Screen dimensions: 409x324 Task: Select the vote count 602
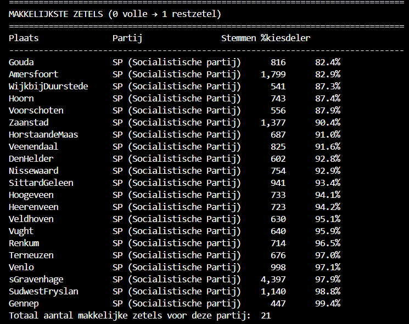pyautogui.click(x=278, y=159)
